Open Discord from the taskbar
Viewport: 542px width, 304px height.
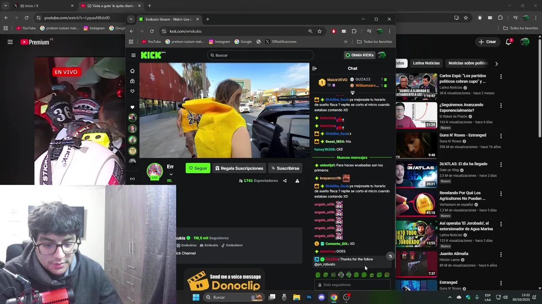(x=321, y=297)
